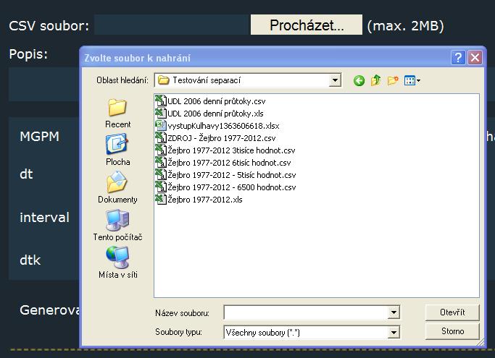Select icon of ZDROJ - Žejbro 1977-2012.csv
495x358 pixels.
pyautogui.click(x=161, y=137)
